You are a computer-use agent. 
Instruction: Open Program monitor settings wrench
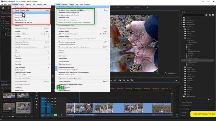[166, 73]
